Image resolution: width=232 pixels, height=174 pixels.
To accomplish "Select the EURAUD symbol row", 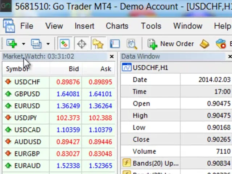I will point(59,166).
